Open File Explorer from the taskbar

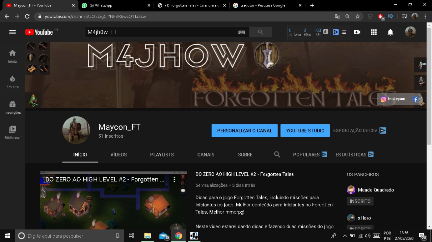click(147, 236)
